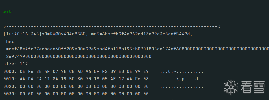The width and height of the screenshot is (269, 100).
Task: Click the word hex
Action: 10,42
